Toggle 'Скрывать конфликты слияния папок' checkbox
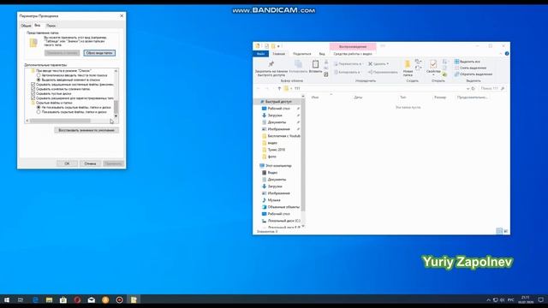This screenshot has height=308, width=548. [x=33, y=89]
